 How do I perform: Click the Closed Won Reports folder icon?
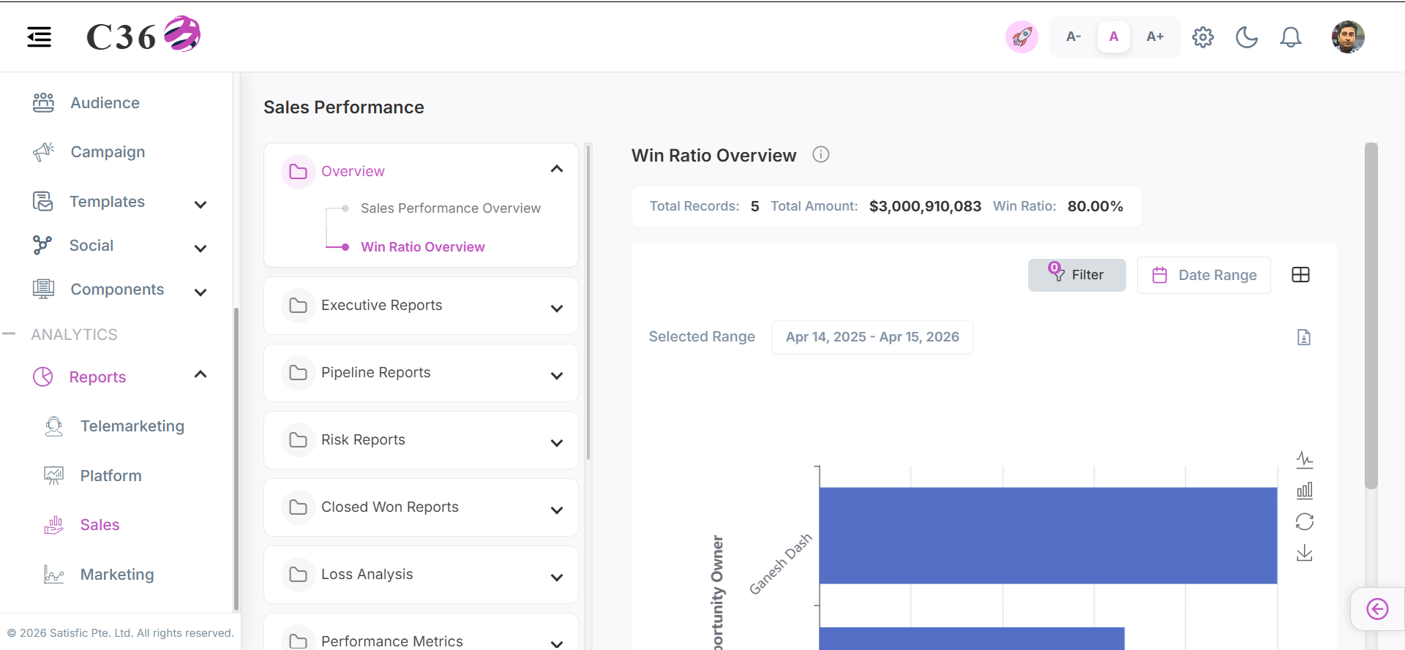[298, 507]
